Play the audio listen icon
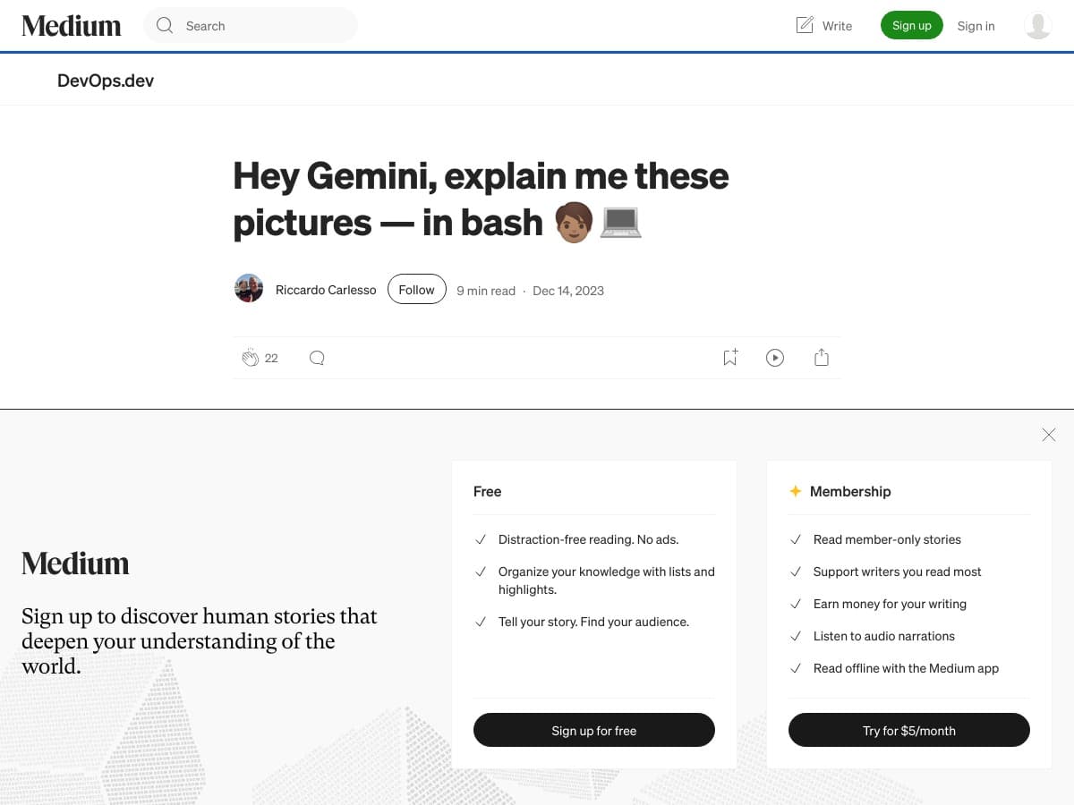The height and width of the screenshot is (805, 1074). 775,358
